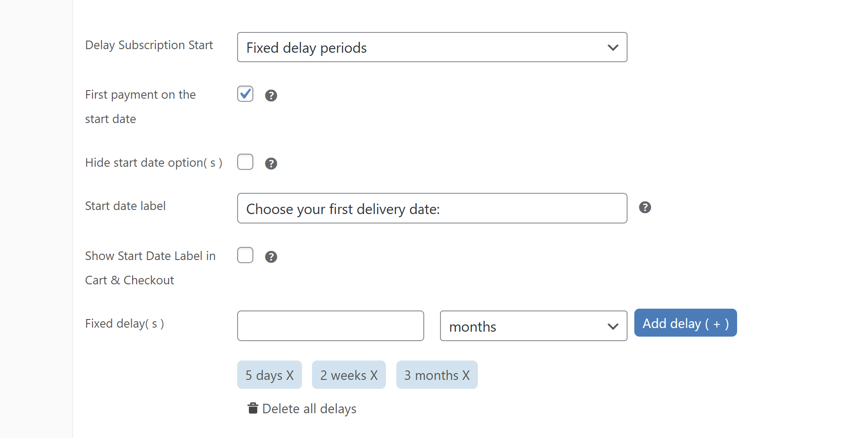Viewport: 848px width, 438px height.
Task: Open the months delay unit dropdown
Action: (533, 326)
